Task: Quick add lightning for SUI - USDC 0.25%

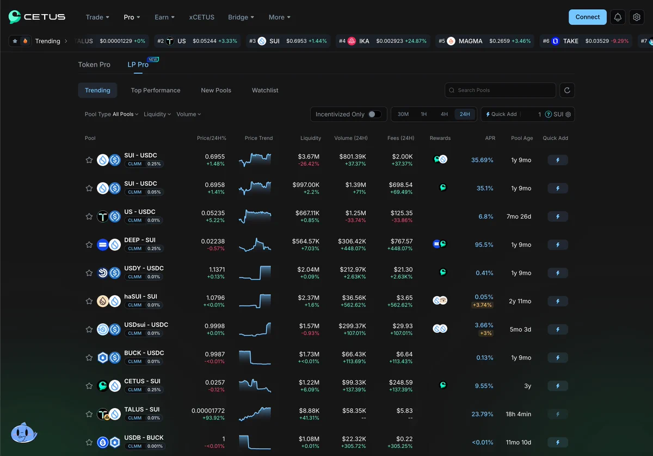Action: [x=557, y=160]
